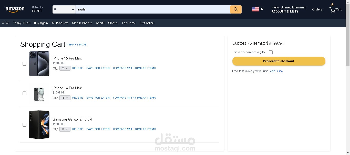Delete Samsung Galaxy Z Fold 4 from cart
Image resolution: width=350 pixels, height=155 pixels.
pos(78,129)
